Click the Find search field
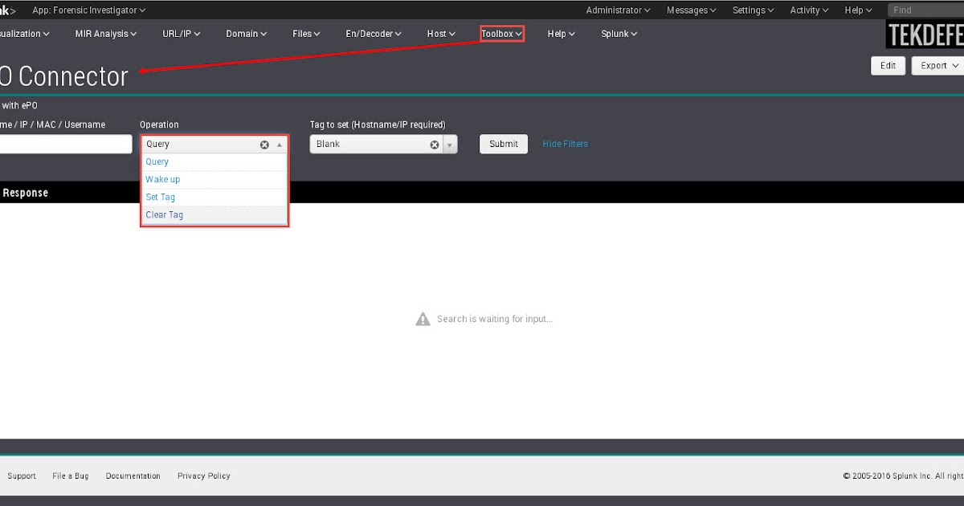The width and height of the screenshot is (964, 506). [x=924, y=10]
